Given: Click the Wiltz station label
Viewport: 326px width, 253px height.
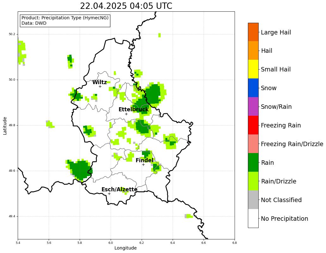Looking at the screenshot, I should pyautogui.click(x=100, y=82).
